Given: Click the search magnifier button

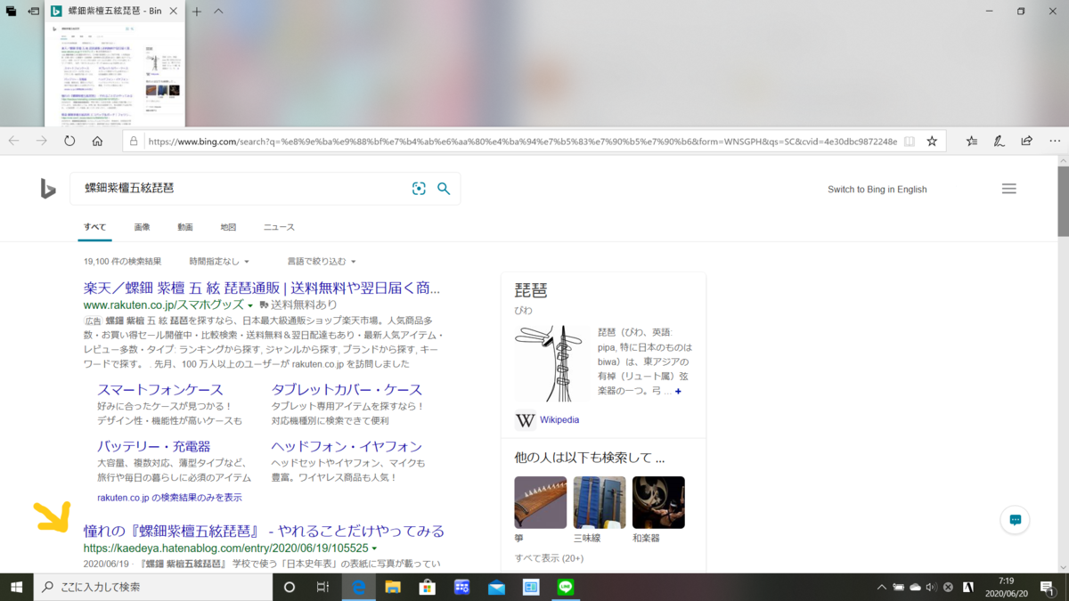Looking at the screenshot, I should 444,189.
